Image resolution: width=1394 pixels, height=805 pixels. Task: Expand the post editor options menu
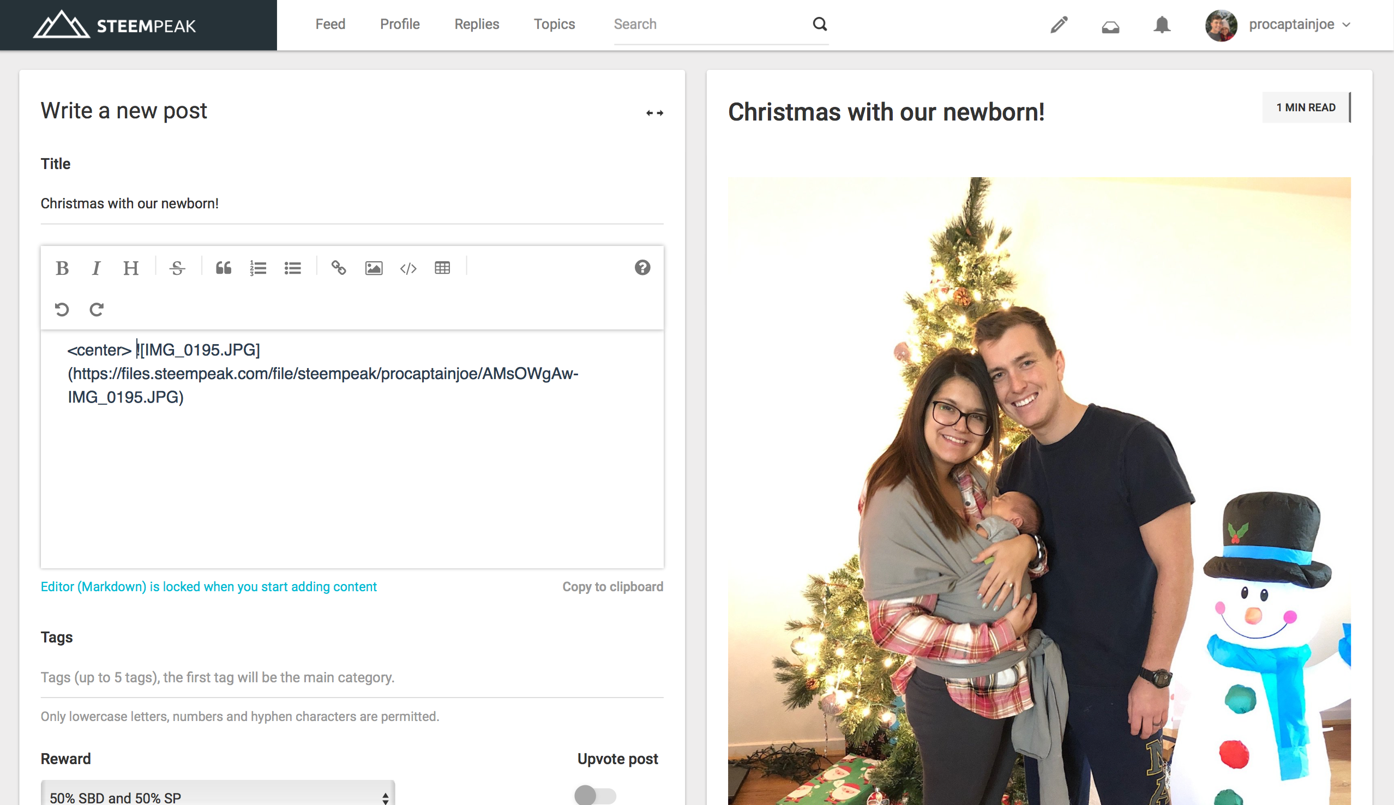(x=654, y=112)
